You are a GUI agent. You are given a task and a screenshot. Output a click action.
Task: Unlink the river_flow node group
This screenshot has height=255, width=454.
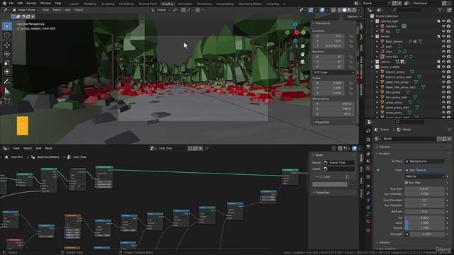click(x=200, y=148)
